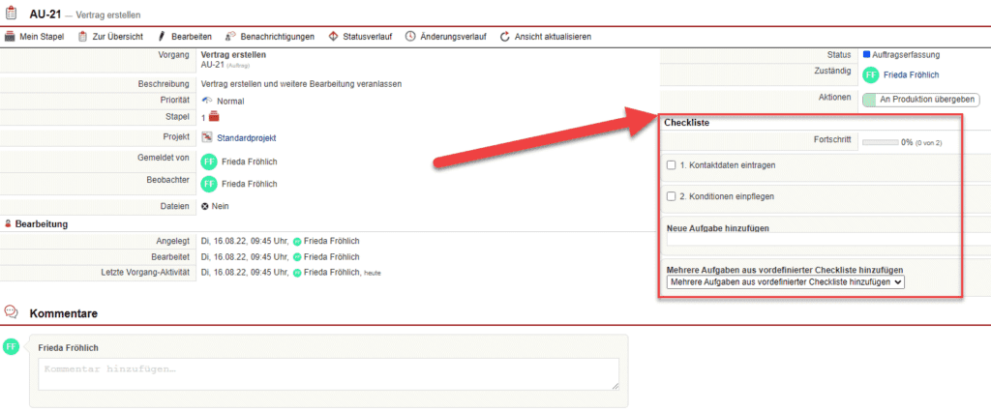
Task: Click the Bearbeitung section lock icon
Action: (x=8, y=223)
